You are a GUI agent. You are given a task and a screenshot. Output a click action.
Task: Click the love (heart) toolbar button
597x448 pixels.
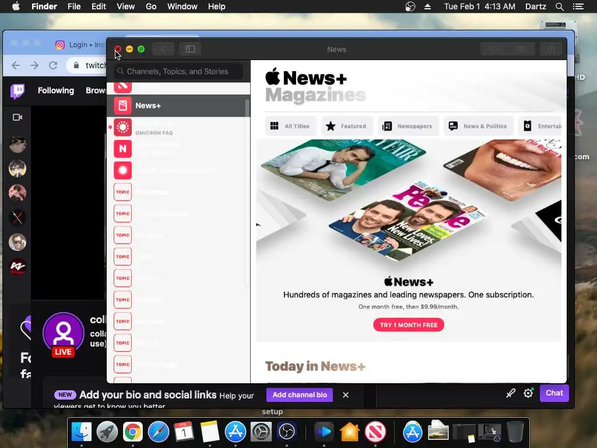coord(494,49)
